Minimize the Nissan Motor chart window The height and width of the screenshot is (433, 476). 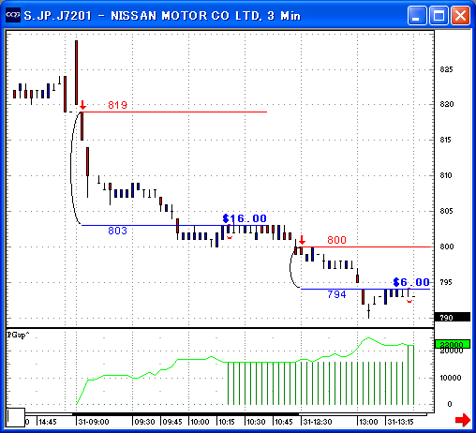pyautogui.click(x=417, y=15)
